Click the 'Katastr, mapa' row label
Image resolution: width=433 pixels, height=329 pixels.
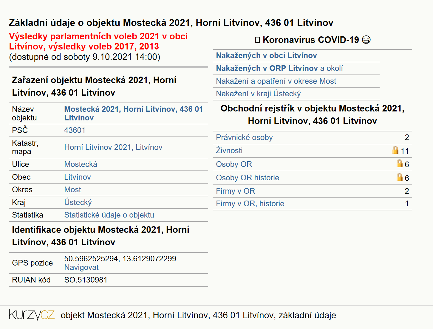point(25,147)
